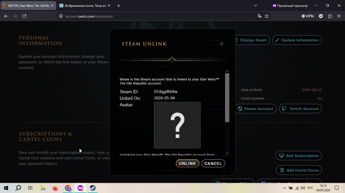Open File Explorer from taskbar
Screen dimensions: 345x193
point(43,188)
